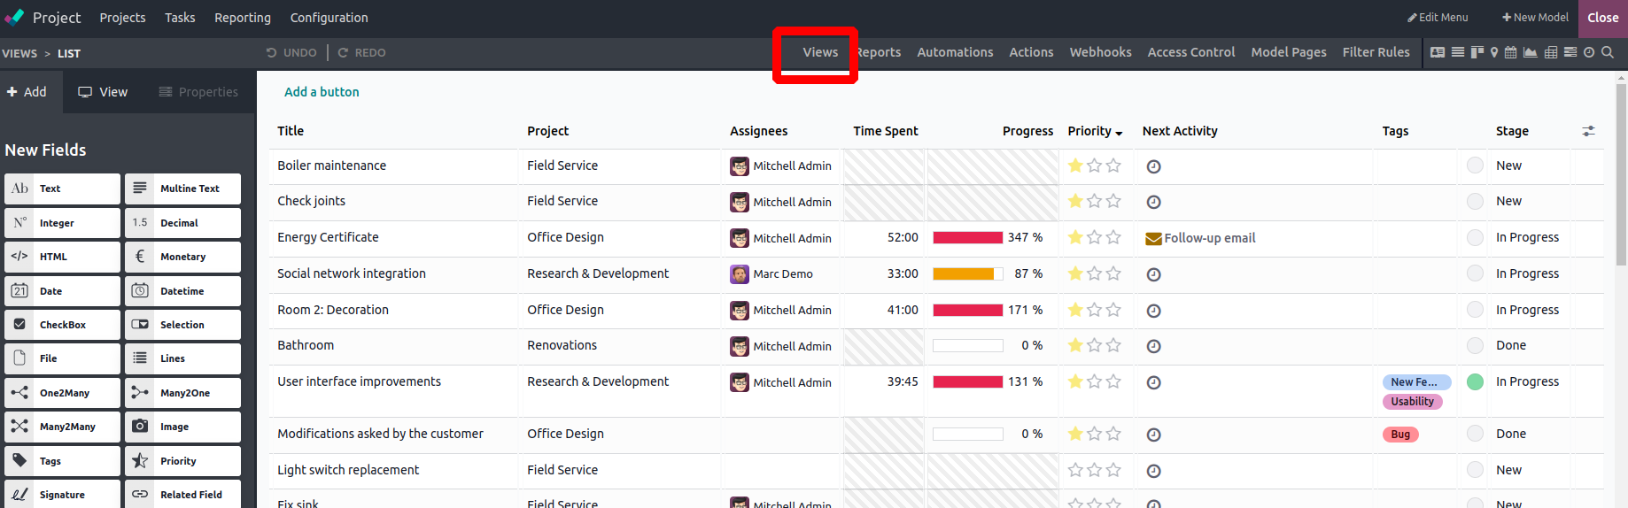Screen dimensions: 1628x508
Task: Click the New Model button
Action: tap(1535, 18)
